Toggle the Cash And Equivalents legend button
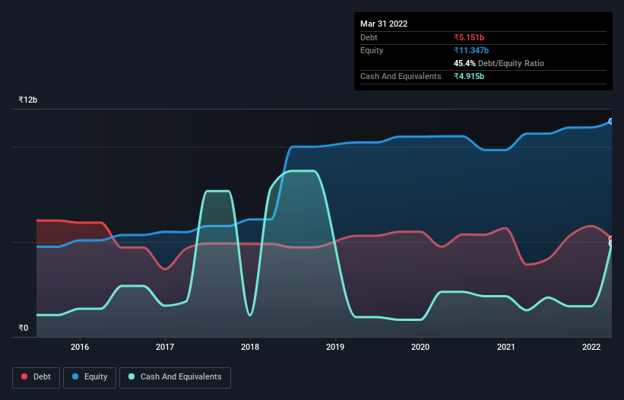The image size is (624, 400). coord(175,377)
